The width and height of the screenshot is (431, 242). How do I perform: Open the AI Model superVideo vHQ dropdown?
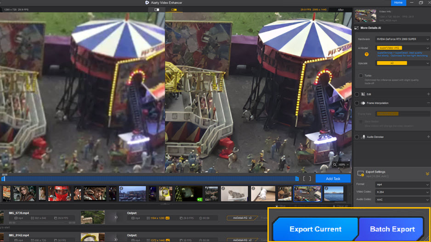(403, 48)
